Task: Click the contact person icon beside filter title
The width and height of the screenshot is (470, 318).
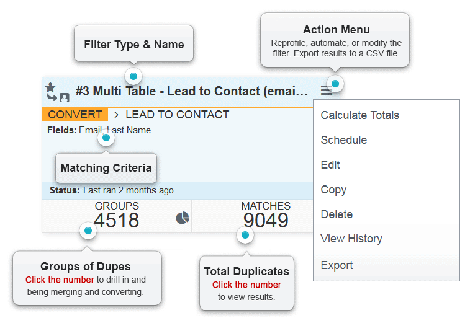Action: click(65, 97)
